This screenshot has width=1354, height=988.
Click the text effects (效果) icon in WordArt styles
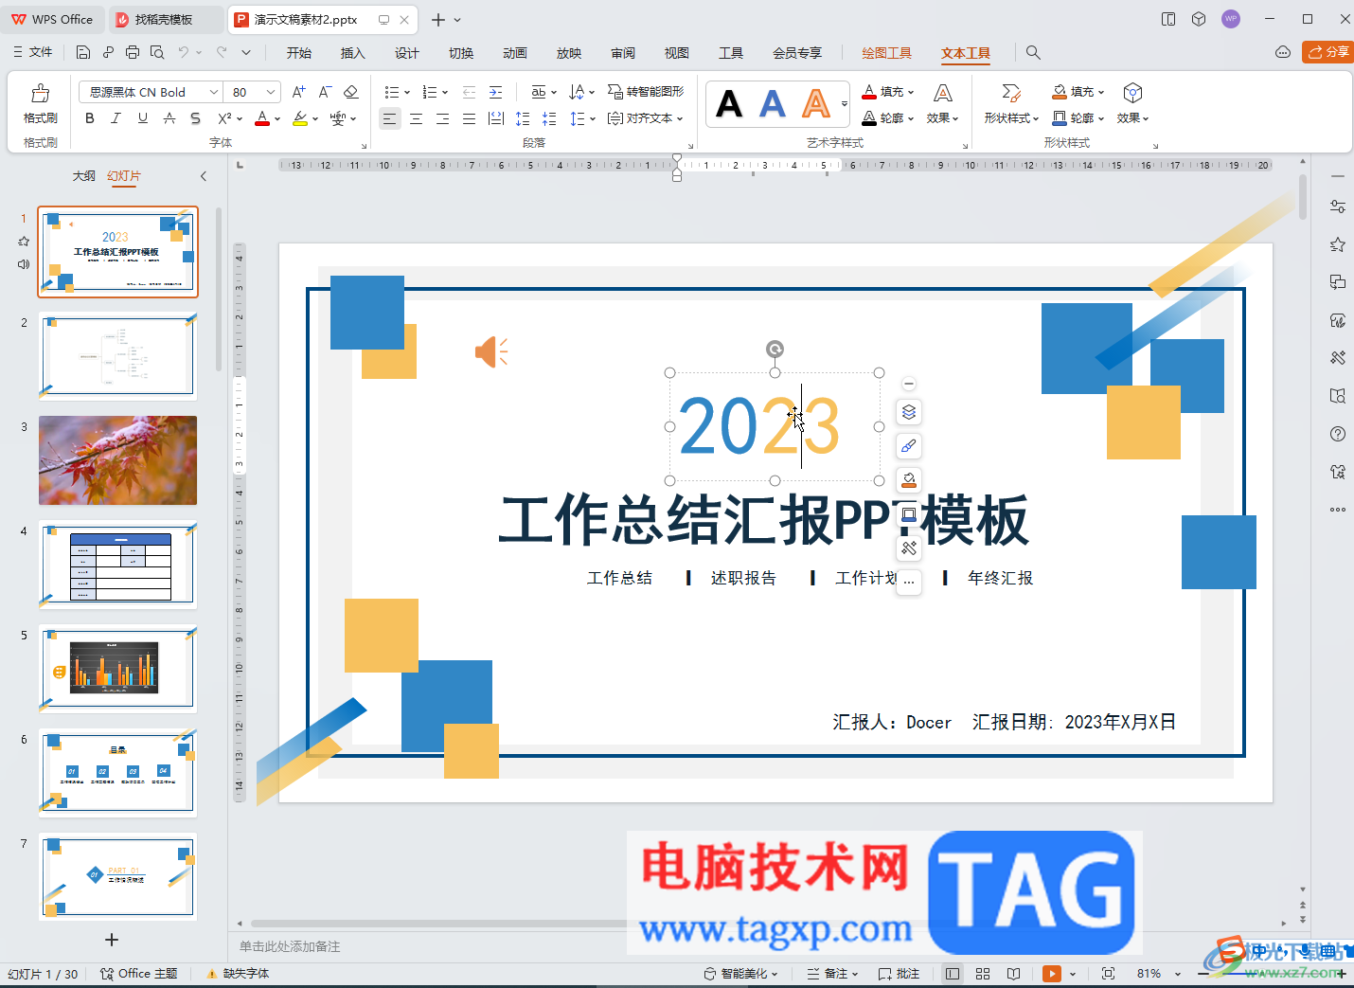coord(943,93)
